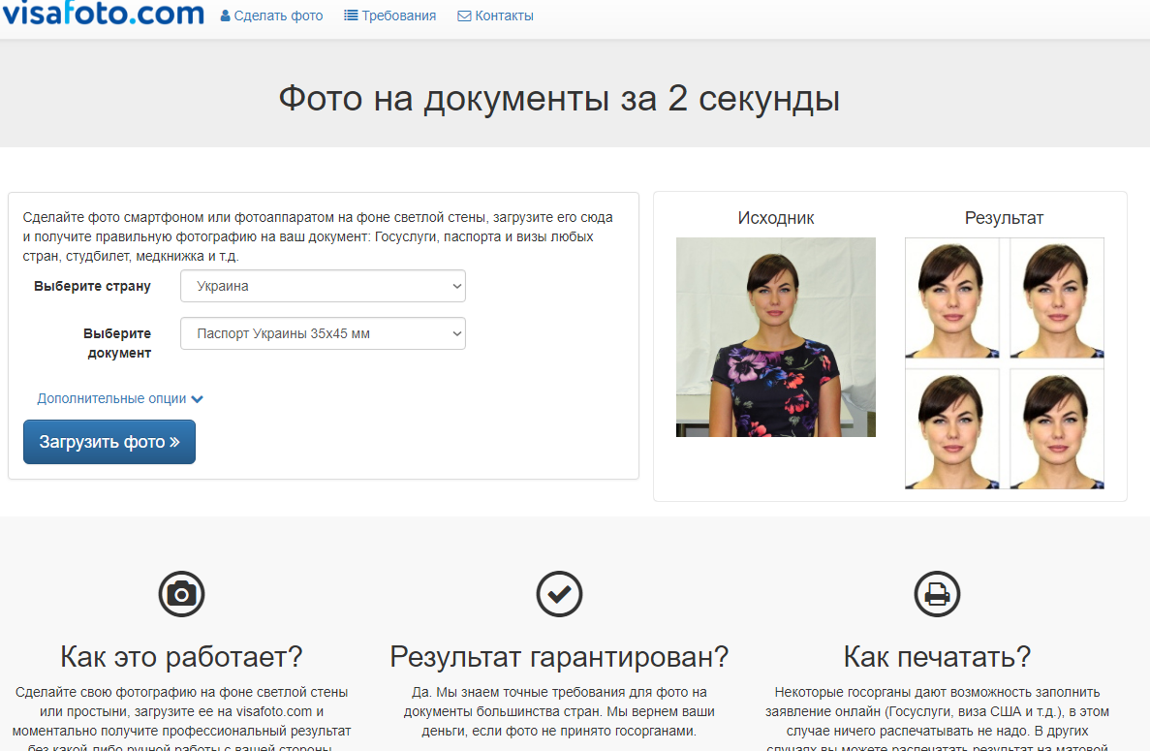Click the visafoto.com logo
The image size is (1150, 751).
pyautogui.click(x=103, y=14)
